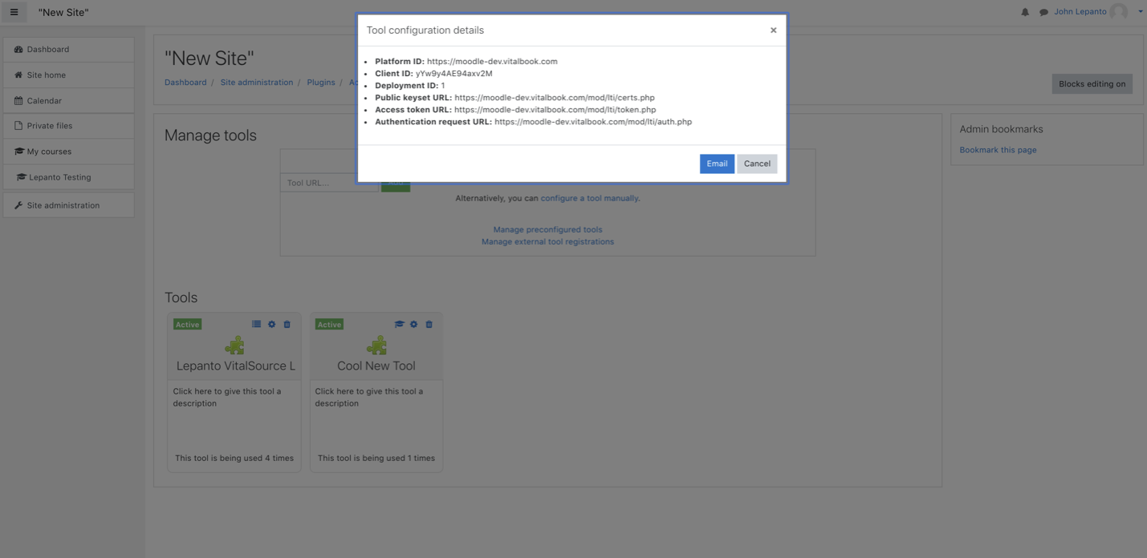This screenshot has width=1147, height=558.
Task: Select Dashboard in the side navigation
Action: click(68, 49)
